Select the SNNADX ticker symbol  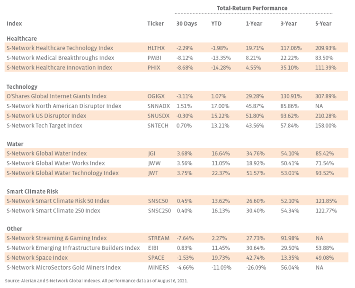(x=159, y=106)
